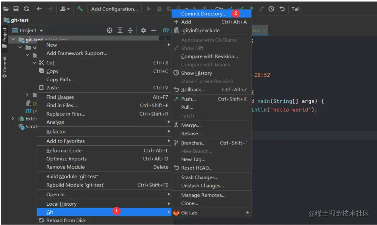Choose Compare with Revision...

[x=211, y=56]
